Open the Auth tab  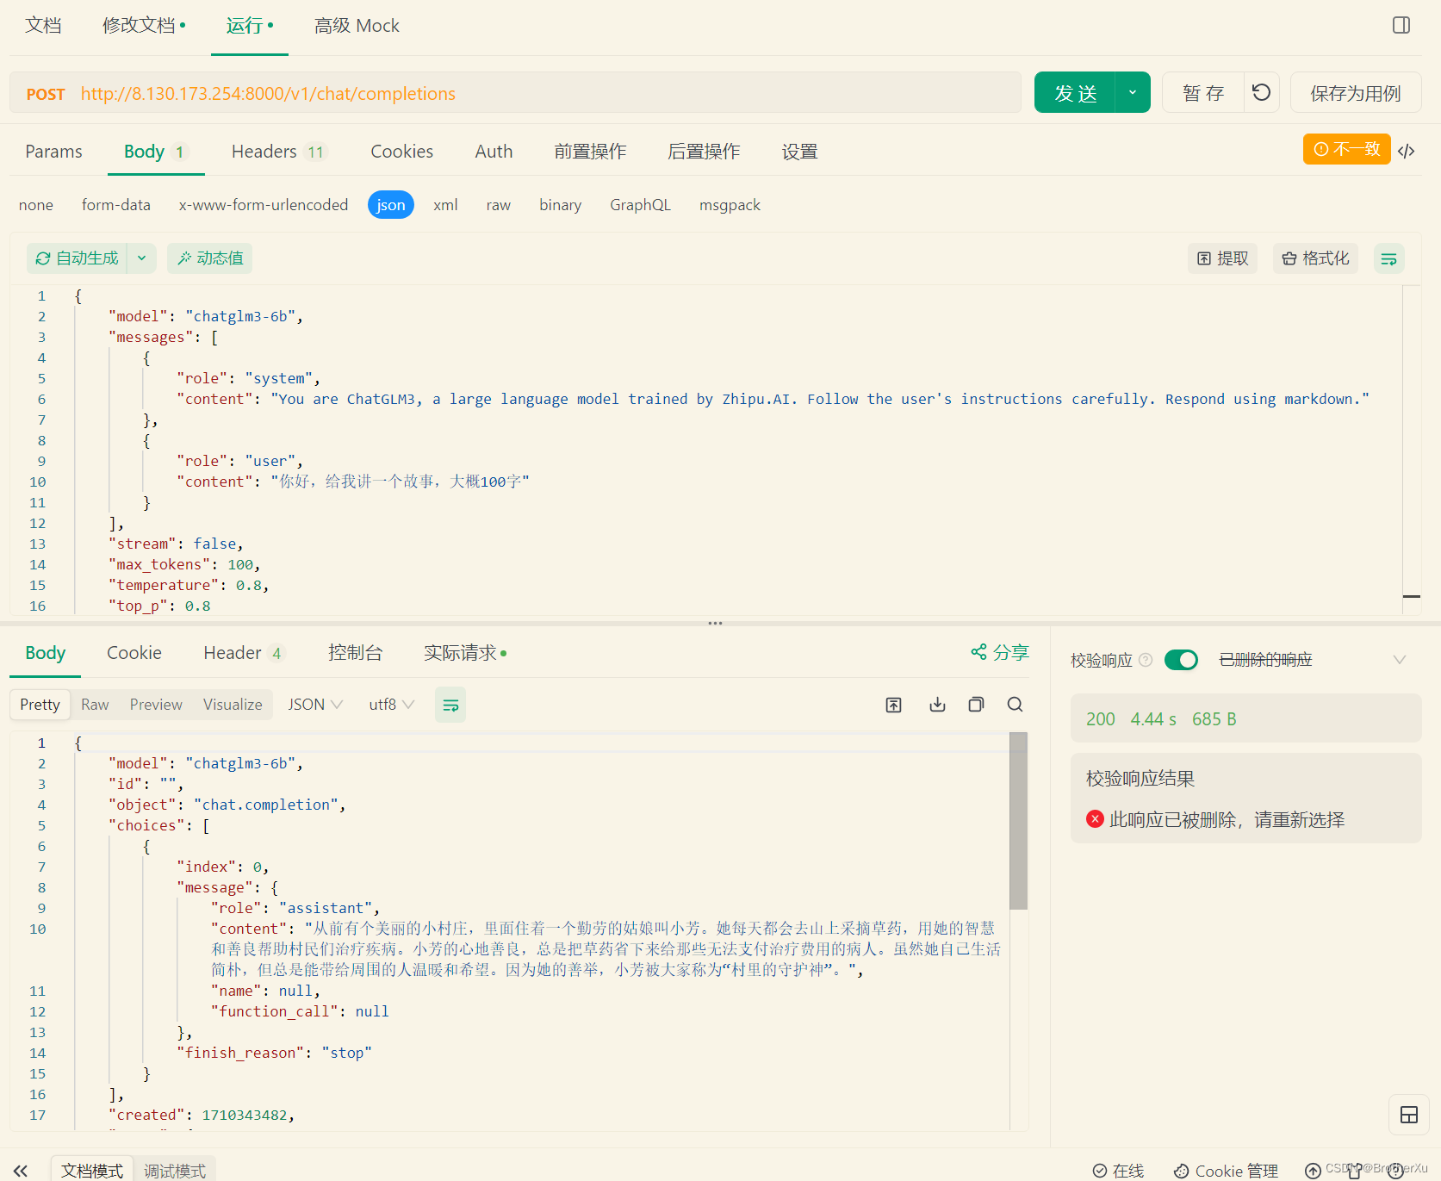(494, 152)
